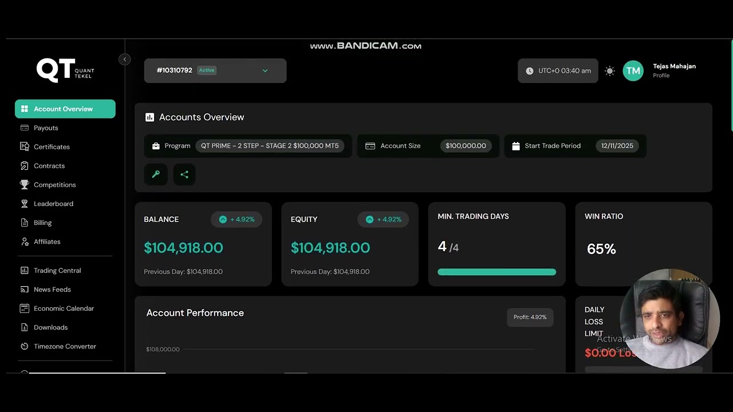Open the TM profile avatar
This screenshot has height=412, width=733.
coord(633,71)
